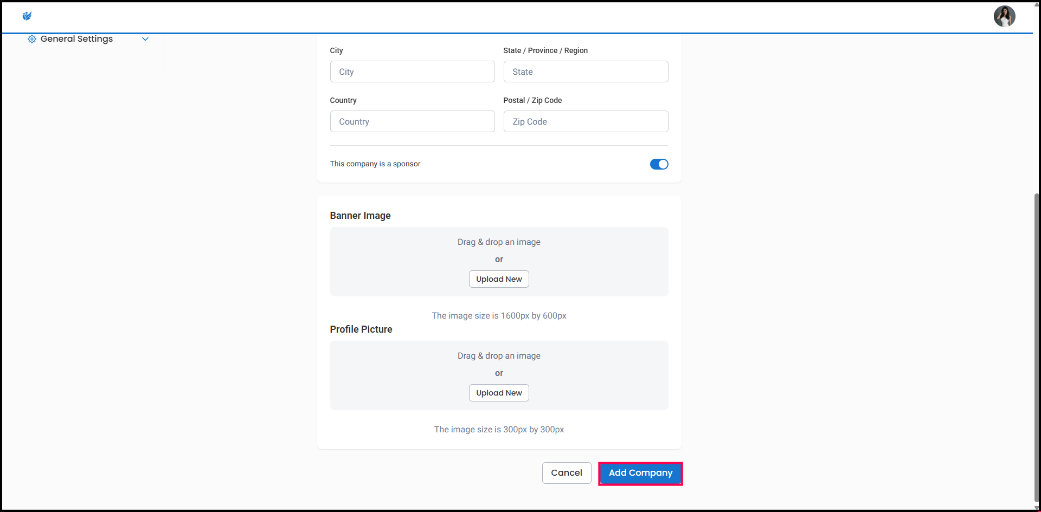
Task: Click the General Settings gear icon
Action: pyautogui.click(x=32, y=39)
